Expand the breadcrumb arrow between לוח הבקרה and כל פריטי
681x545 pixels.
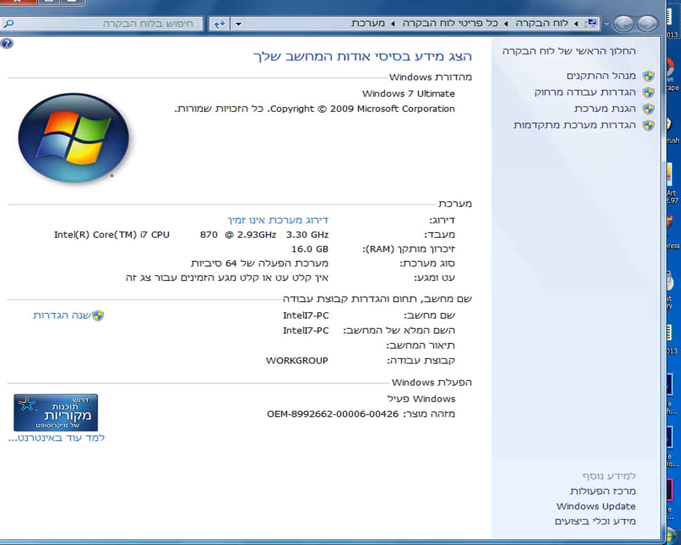[506, 23]
